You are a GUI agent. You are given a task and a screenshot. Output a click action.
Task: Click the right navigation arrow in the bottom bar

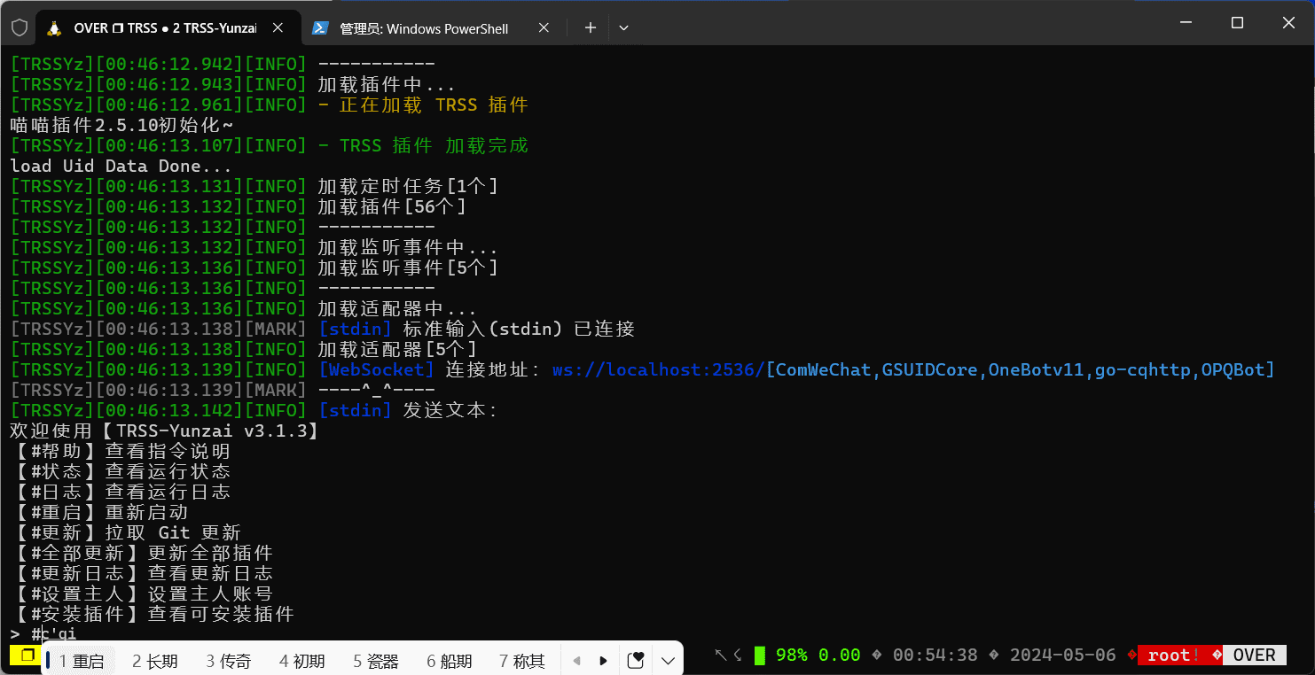(x=604, y=659)
